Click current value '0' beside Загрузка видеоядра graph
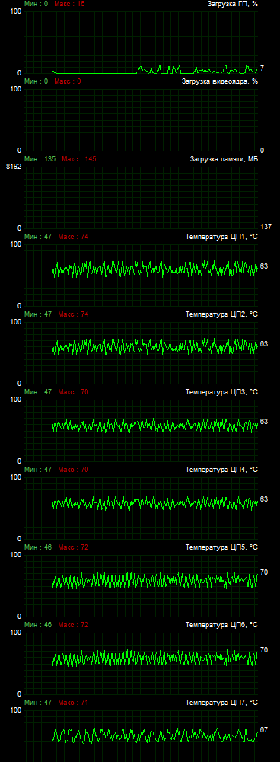 [x=262, y=151]
